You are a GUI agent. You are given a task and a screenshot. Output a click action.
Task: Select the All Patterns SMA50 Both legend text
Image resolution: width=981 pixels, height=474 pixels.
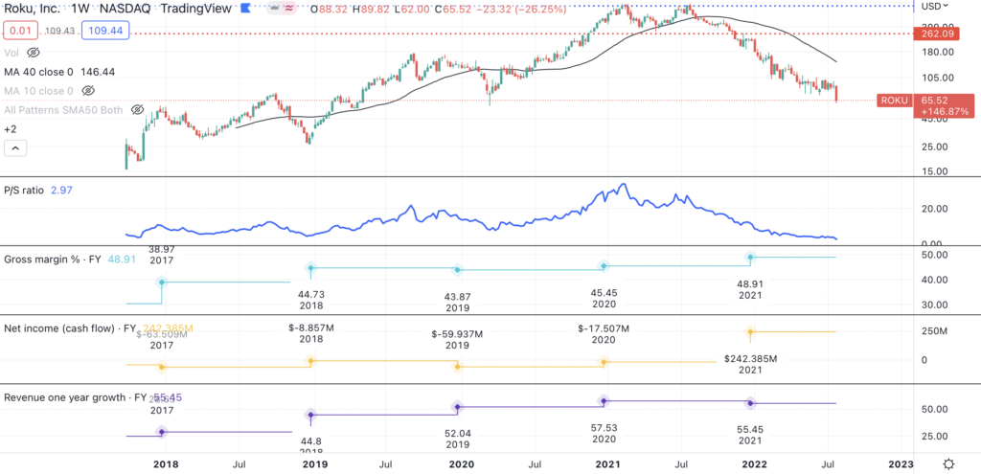(x=64, y=110)
